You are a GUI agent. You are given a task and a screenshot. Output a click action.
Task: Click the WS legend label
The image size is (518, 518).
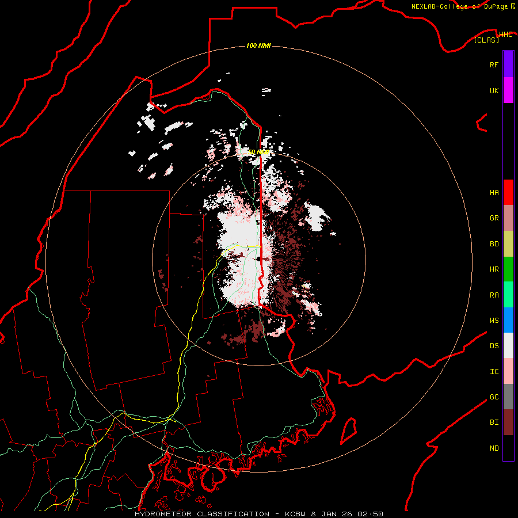tap(494, 320)
